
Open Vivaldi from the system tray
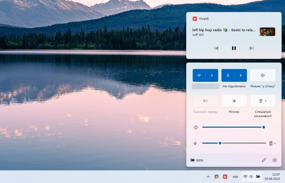tap(225, 176)
